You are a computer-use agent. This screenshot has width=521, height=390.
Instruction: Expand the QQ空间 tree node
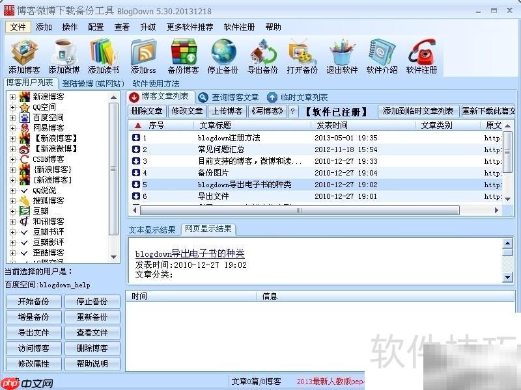[x=14, y=106]
